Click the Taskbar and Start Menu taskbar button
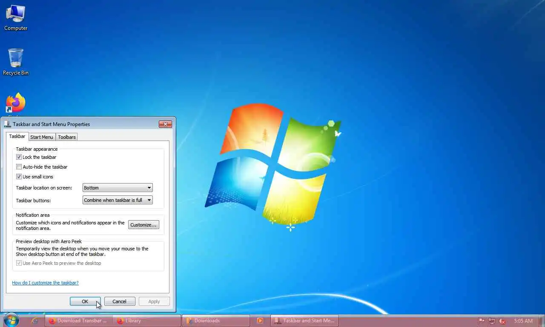Image resolution: width=545 pixels, height=327 pixels. click(x=304, y=321)
